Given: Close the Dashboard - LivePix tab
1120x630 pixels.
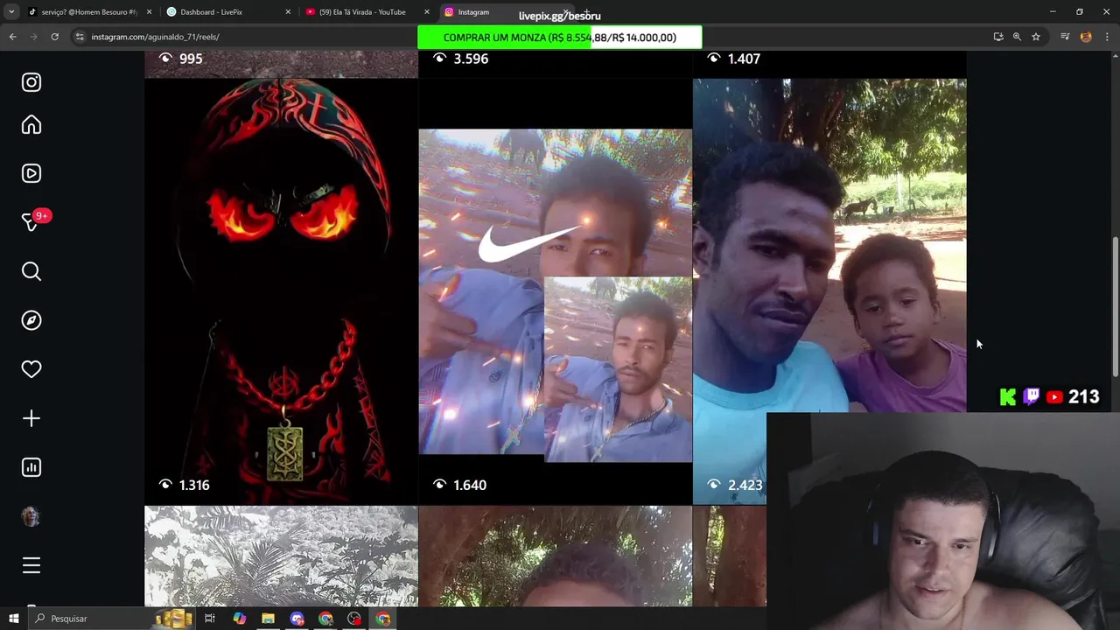Looking at the screenshot, I should coord(288,12).
